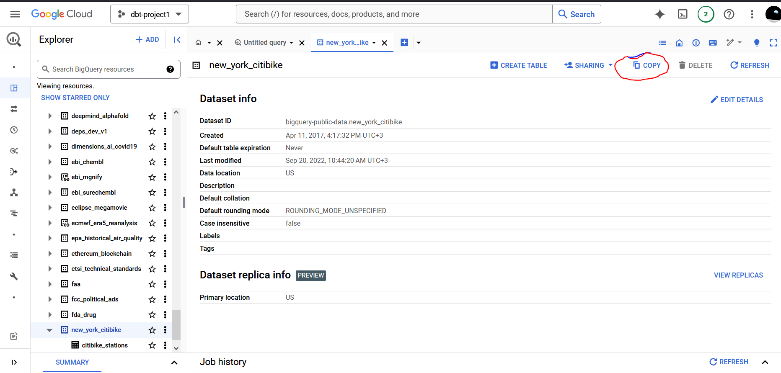Expand the left navigation sidebar arrow

tap(14, 362)
